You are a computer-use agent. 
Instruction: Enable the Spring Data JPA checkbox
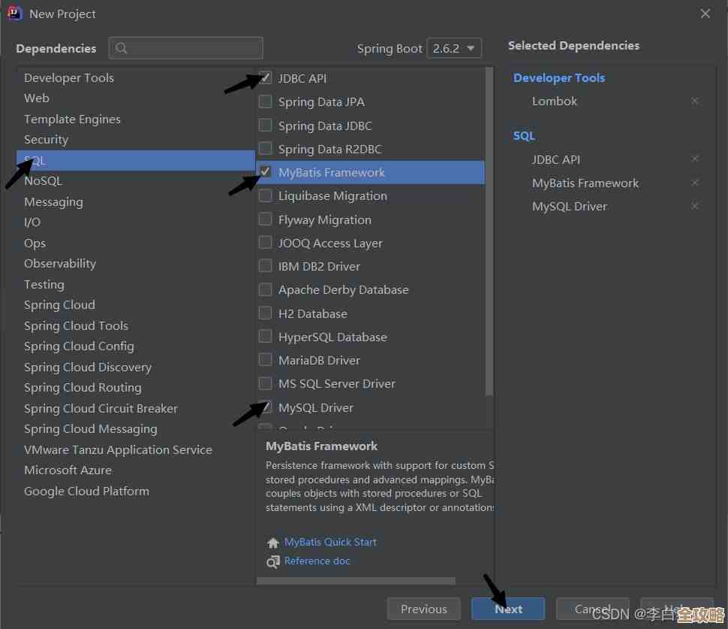pos(266,101)
